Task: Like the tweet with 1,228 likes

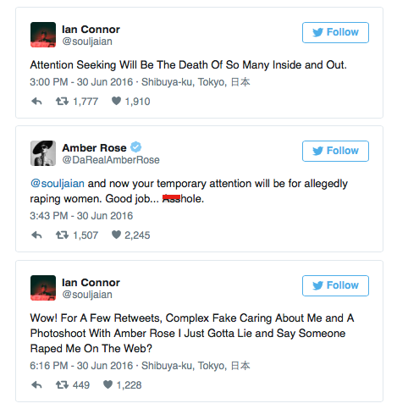Action: point(108,384)
